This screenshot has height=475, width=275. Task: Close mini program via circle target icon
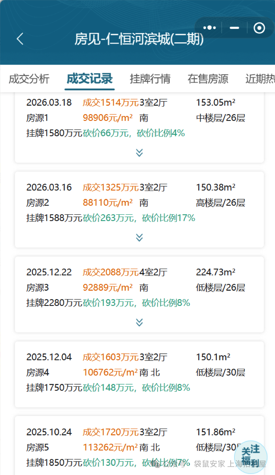tap(259, 28)
